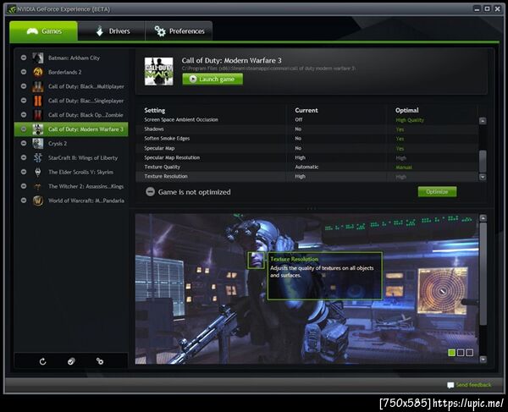Viewport: 508px width, 412px height.
Task: Open the Drivers tab
Action: 111,31
